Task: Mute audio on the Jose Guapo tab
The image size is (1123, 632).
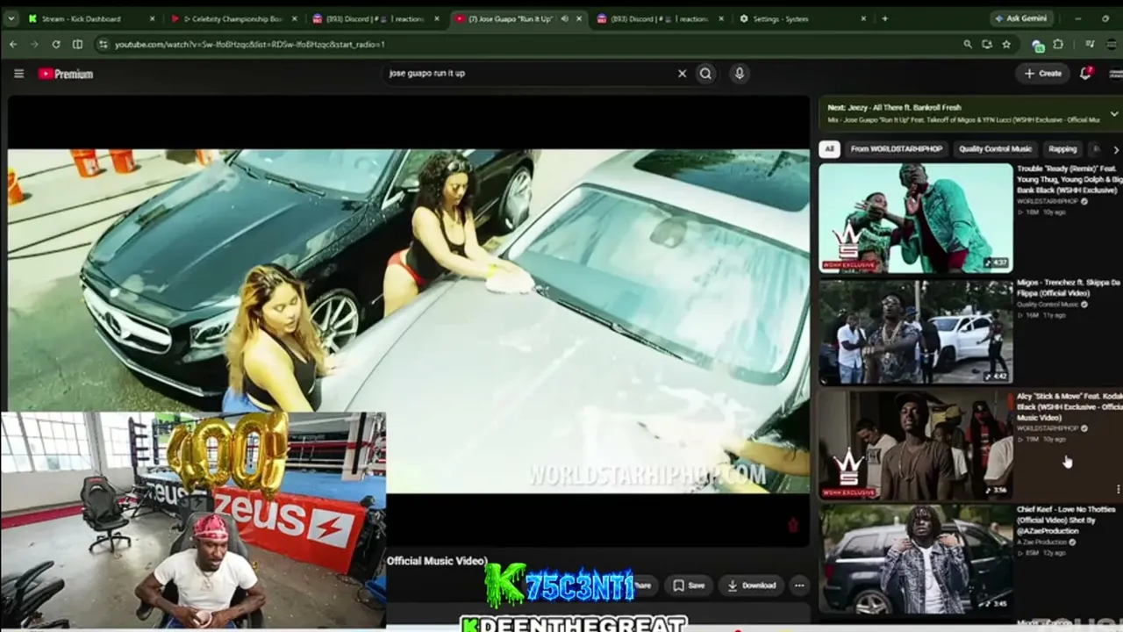Action: (x=565, y=18)
